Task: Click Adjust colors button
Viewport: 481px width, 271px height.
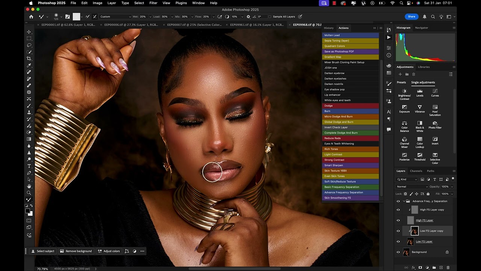Action: pos(109,251)
